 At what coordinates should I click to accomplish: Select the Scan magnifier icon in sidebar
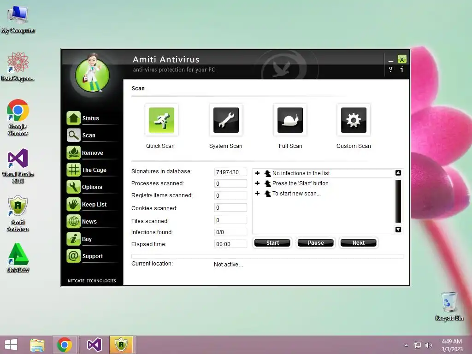[x=73, y=135]
